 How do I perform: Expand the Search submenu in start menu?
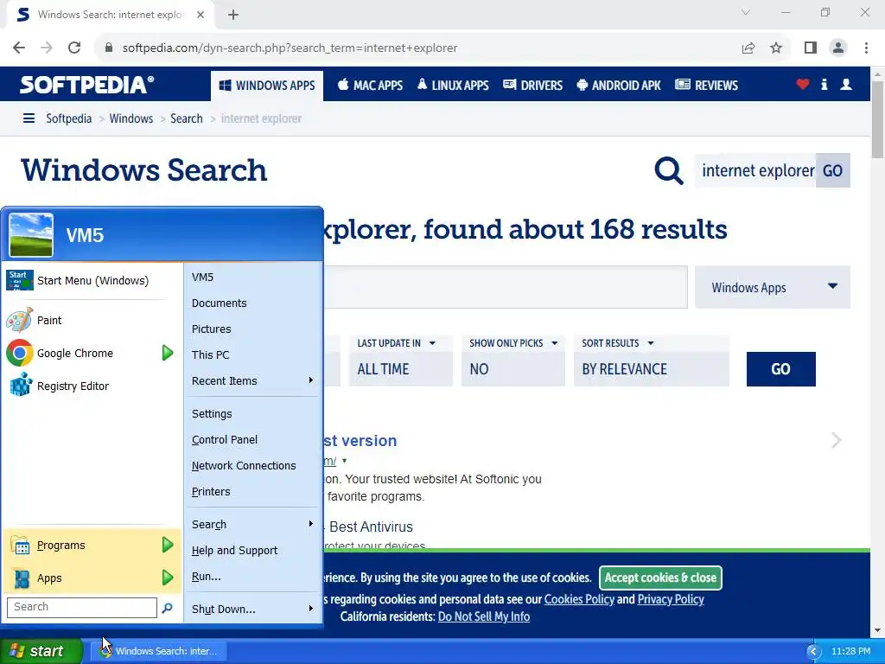(253, 524)
